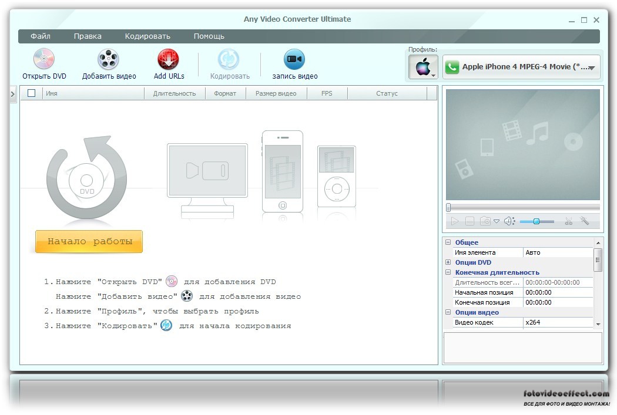Screen dimensions: 617x415
Task: Click the Видео кодек property label
Action: pyautogui.click(x=474, y=322)
